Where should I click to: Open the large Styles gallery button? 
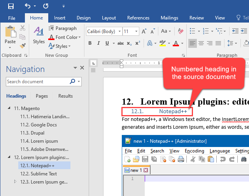coord(39,35)
